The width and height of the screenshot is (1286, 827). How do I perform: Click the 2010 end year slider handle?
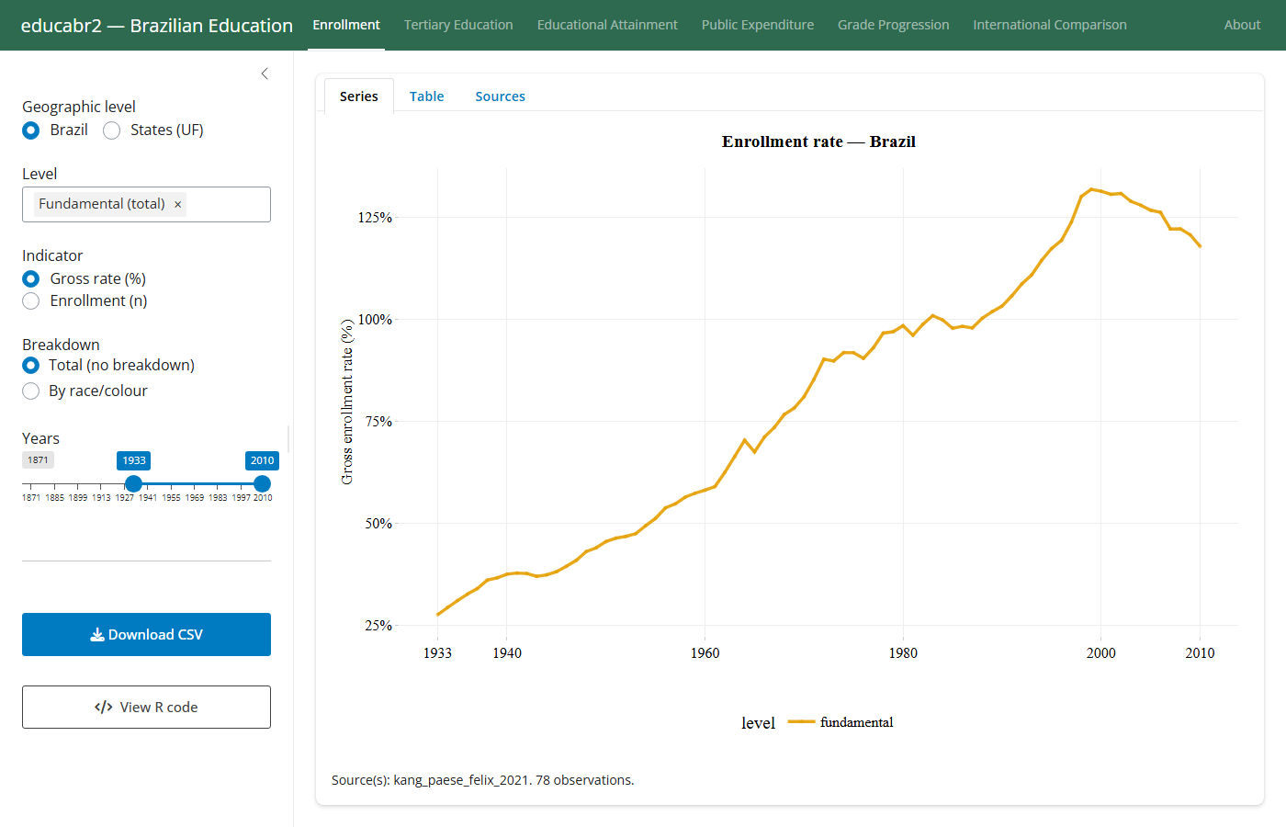point(262,483)
